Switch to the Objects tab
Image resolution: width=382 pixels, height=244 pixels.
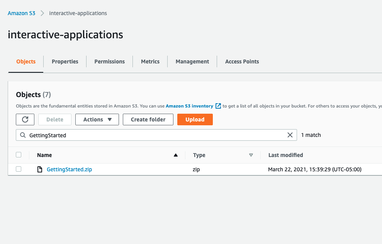click(x=26, y=61)
